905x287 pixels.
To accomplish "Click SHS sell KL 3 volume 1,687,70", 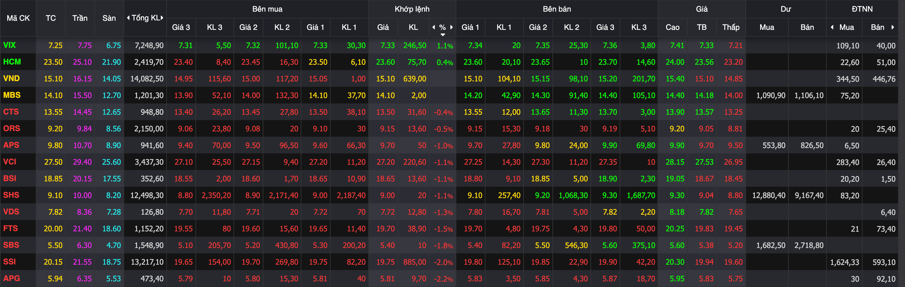I will [641, 195].
